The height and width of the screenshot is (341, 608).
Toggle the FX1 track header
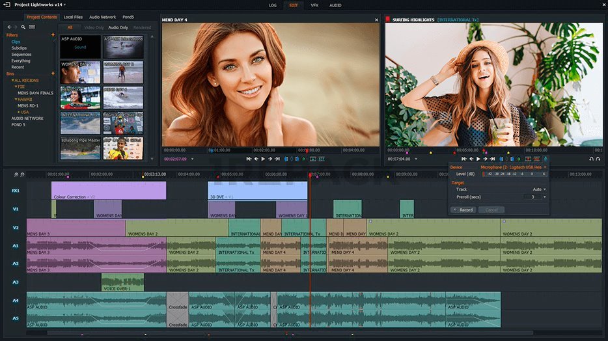pos(15,191)
